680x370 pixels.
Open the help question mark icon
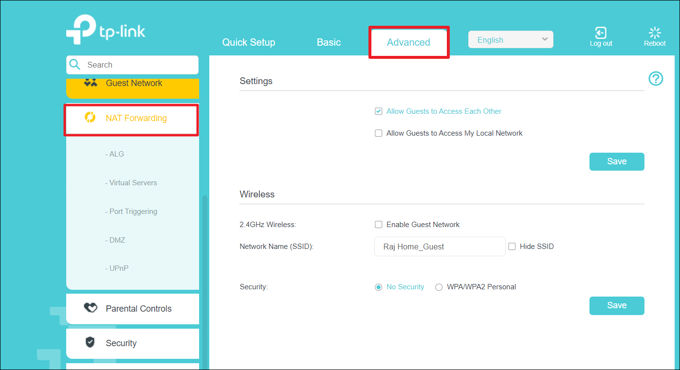(656, 78)
